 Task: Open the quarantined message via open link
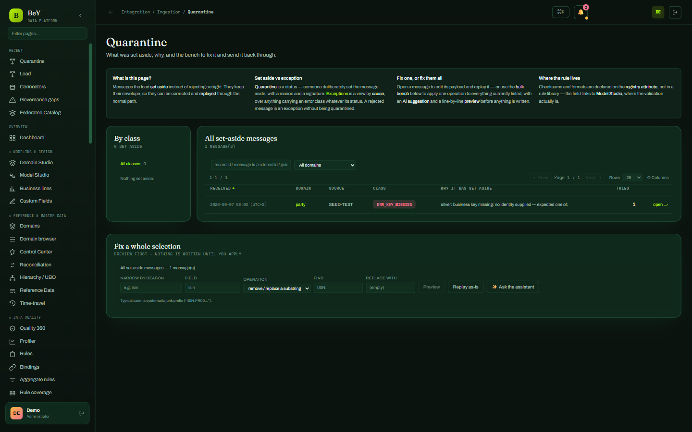(x=660, y=204)
